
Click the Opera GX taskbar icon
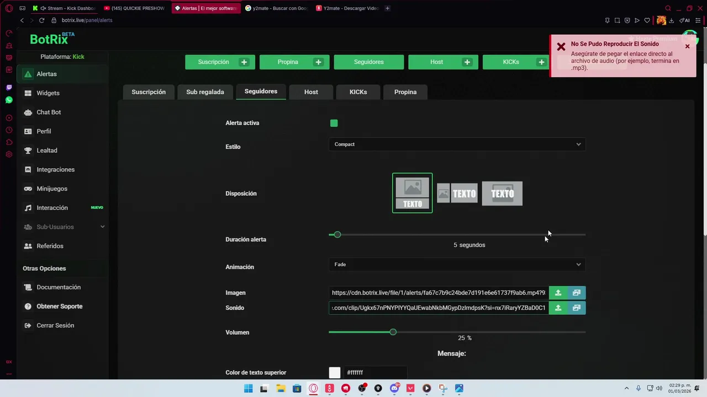point(313,388)
